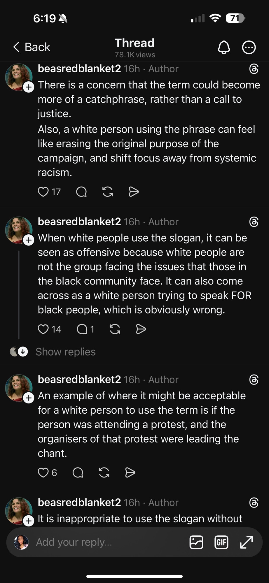Repost the catchphrase concern post
The width and height of the screenshot is (269, 583).
tap(108, 192)
